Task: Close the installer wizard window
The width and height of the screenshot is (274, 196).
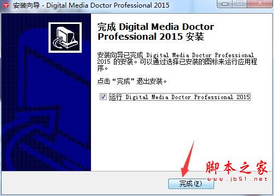Action: (x=260, y=3)
